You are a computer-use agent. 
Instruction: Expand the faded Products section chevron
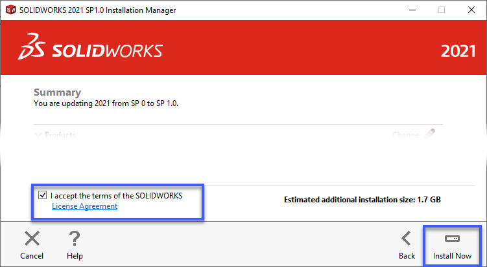[38, 135]
